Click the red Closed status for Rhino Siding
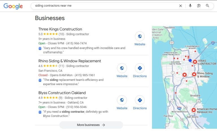This screenshot has width=217, height=133. (43, 75)
